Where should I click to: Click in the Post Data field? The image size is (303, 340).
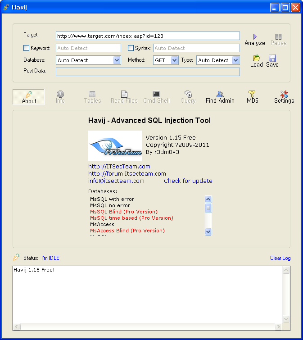[148, 72]
